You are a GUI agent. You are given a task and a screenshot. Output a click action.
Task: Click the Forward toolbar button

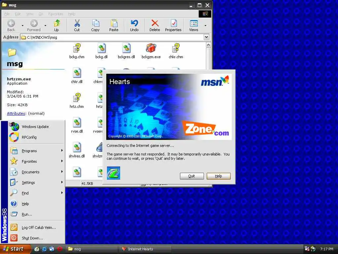[x=34, y=25]
